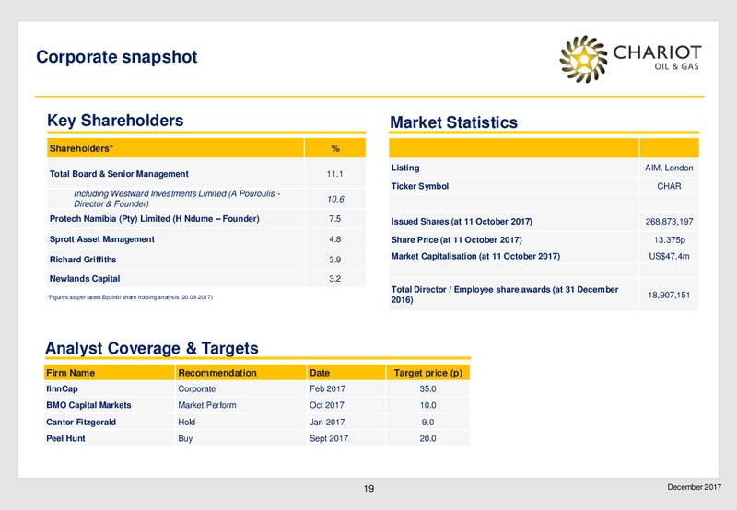Select the Corporate snapshot slide title
737x510 pixels.
117,57
